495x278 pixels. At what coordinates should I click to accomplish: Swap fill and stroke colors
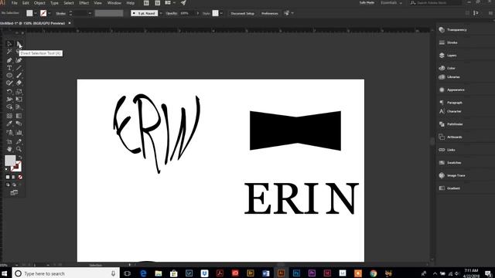click(x=20, y=157)
